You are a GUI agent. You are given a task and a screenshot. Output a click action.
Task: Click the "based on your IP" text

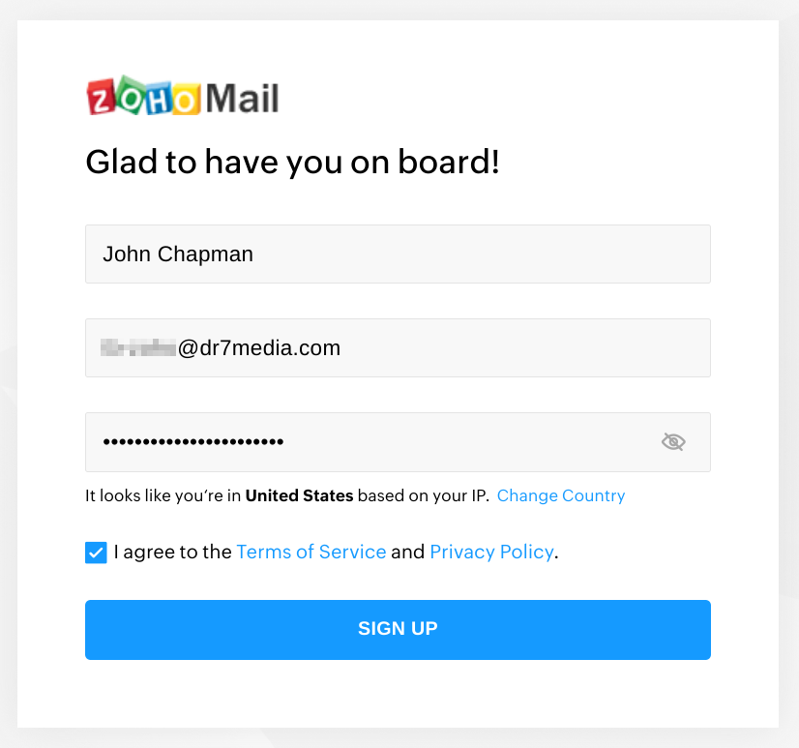pos(423,495)
